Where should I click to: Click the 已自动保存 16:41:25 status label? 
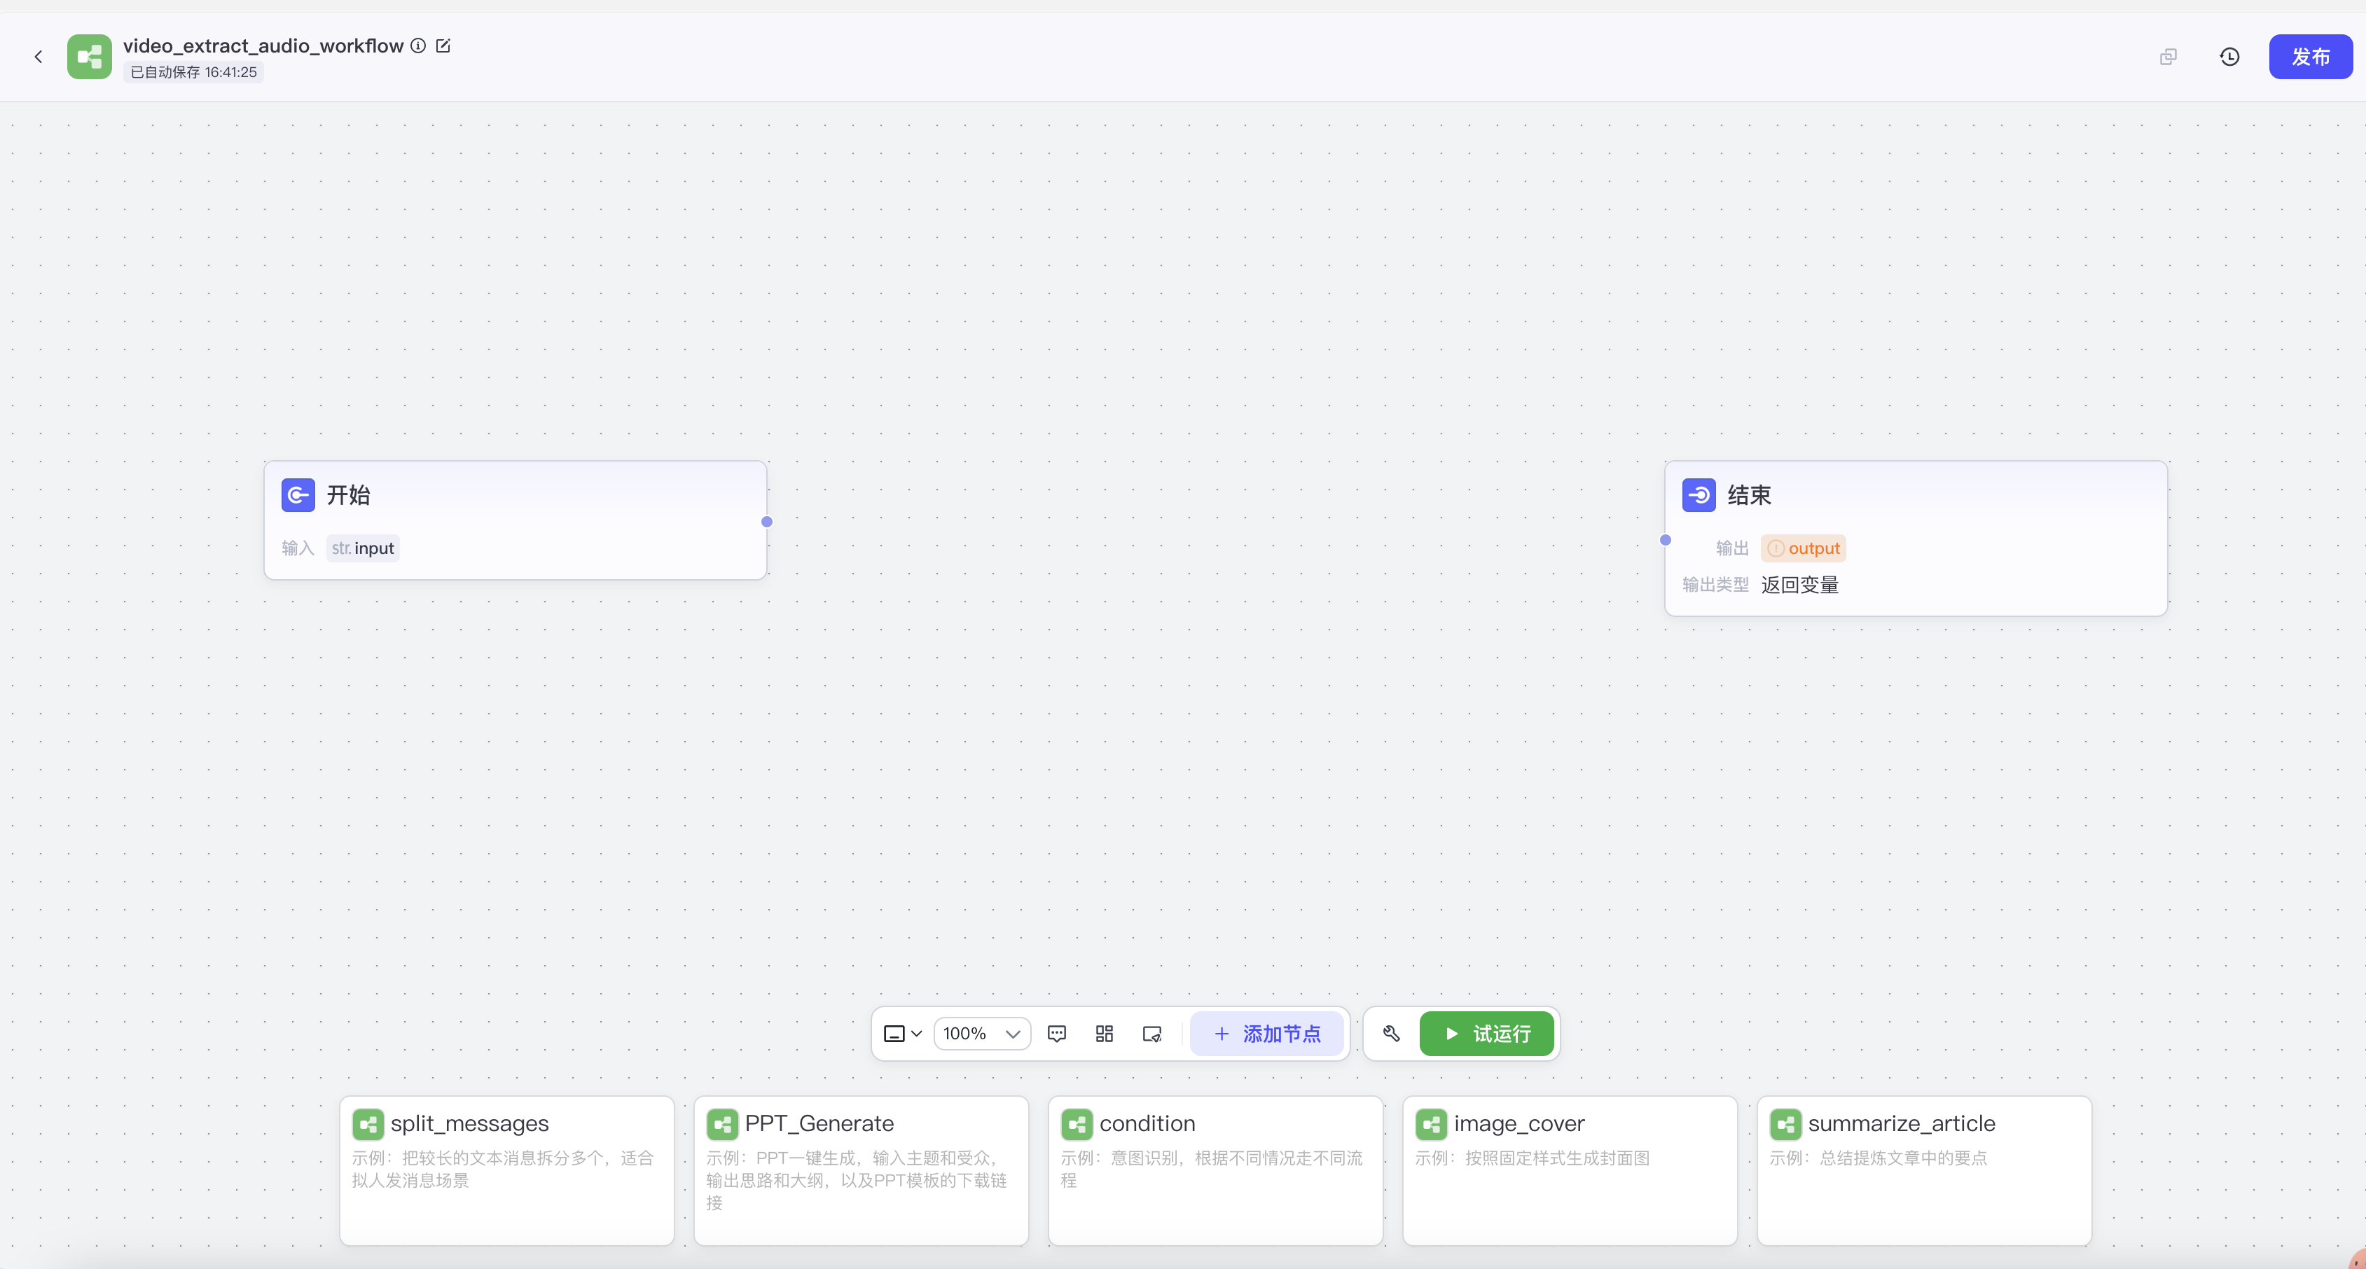[x=194, y=73]
